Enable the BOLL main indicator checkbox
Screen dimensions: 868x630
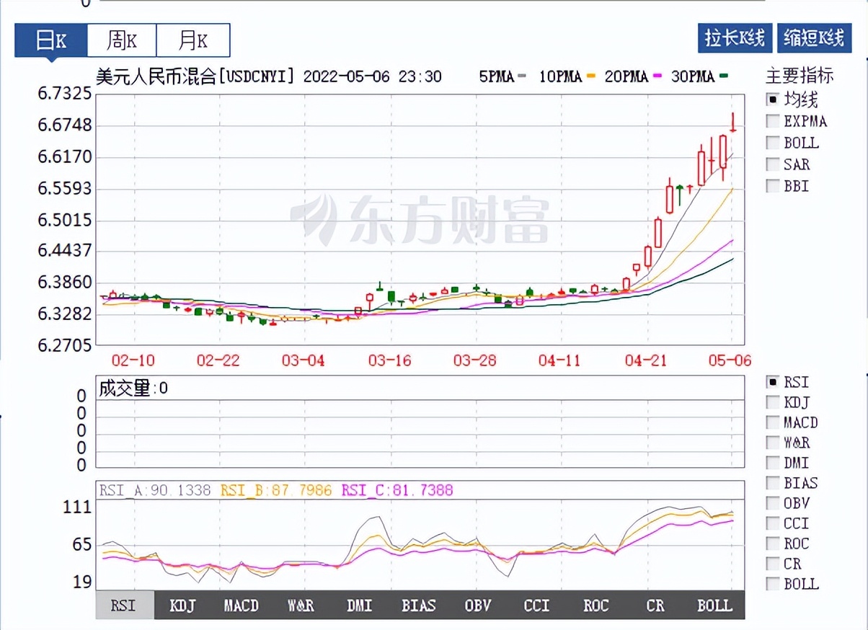(x=771, y=143)
